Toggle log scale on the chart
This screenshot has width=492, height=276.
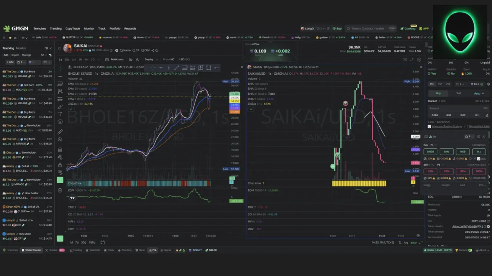pos(406,243)
